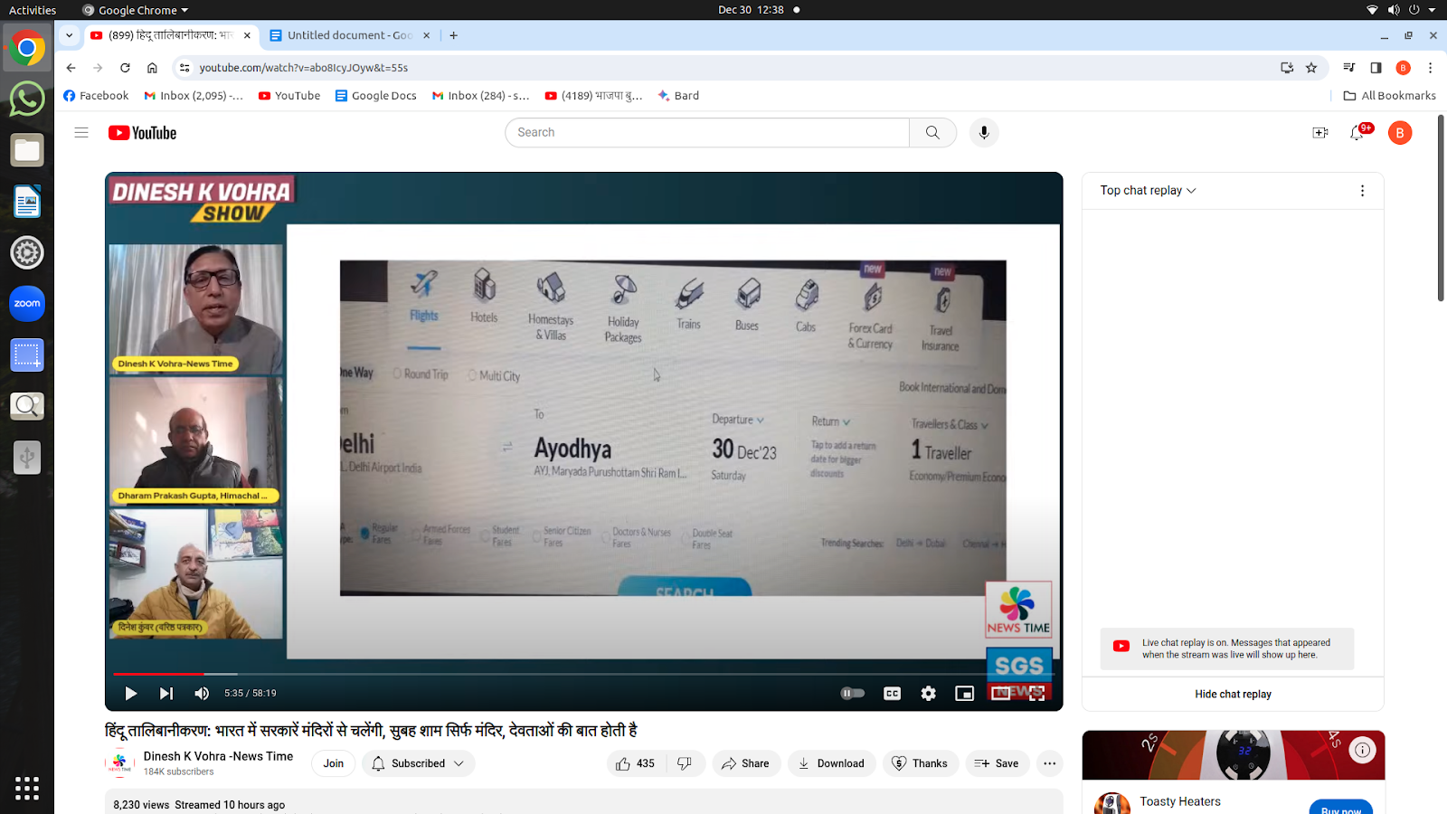The image size is (1447, 814).
Task: Launch Zoom from dock
Action: (x=27, y=304)
